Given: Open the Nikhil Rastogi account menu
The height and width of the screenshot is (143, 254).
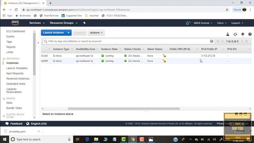Looking at the screenshot, I should (203, 23).
